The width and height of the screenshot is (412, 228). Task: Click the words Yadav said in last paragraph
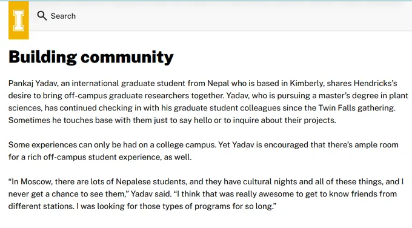150,194
